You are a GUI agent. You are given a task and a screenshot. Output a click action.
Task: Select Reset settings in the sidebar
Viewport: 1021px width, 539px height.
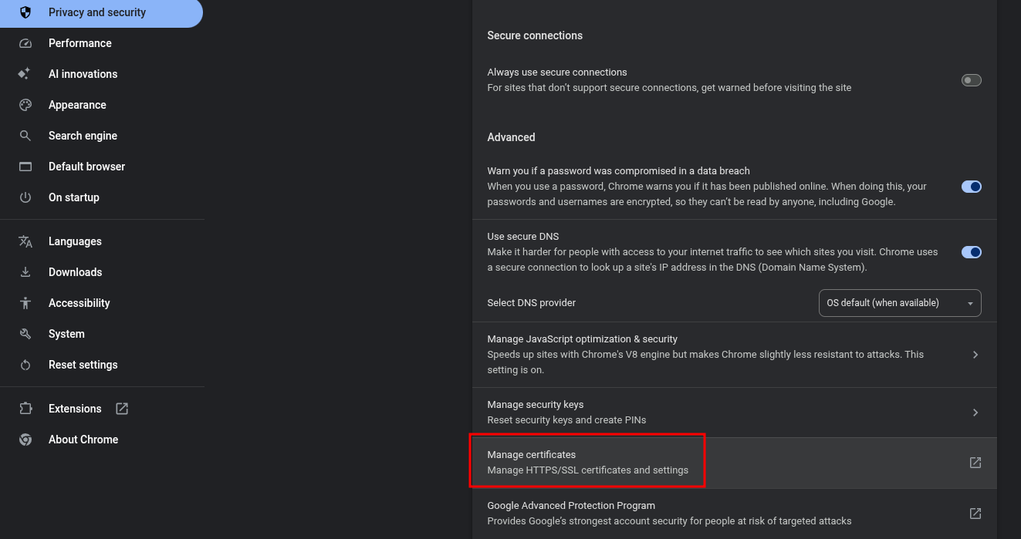pyautogui.click(x=83, y=365)
